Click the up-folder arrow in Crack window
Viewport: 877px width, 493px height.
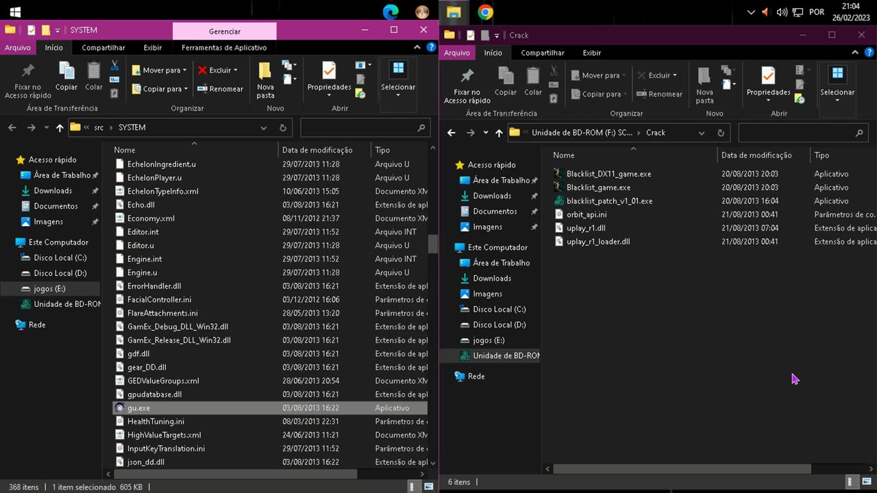pos(499,133)
